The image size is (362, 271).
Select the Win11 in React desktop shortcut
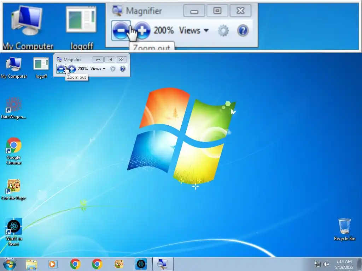tap(14, 232)
